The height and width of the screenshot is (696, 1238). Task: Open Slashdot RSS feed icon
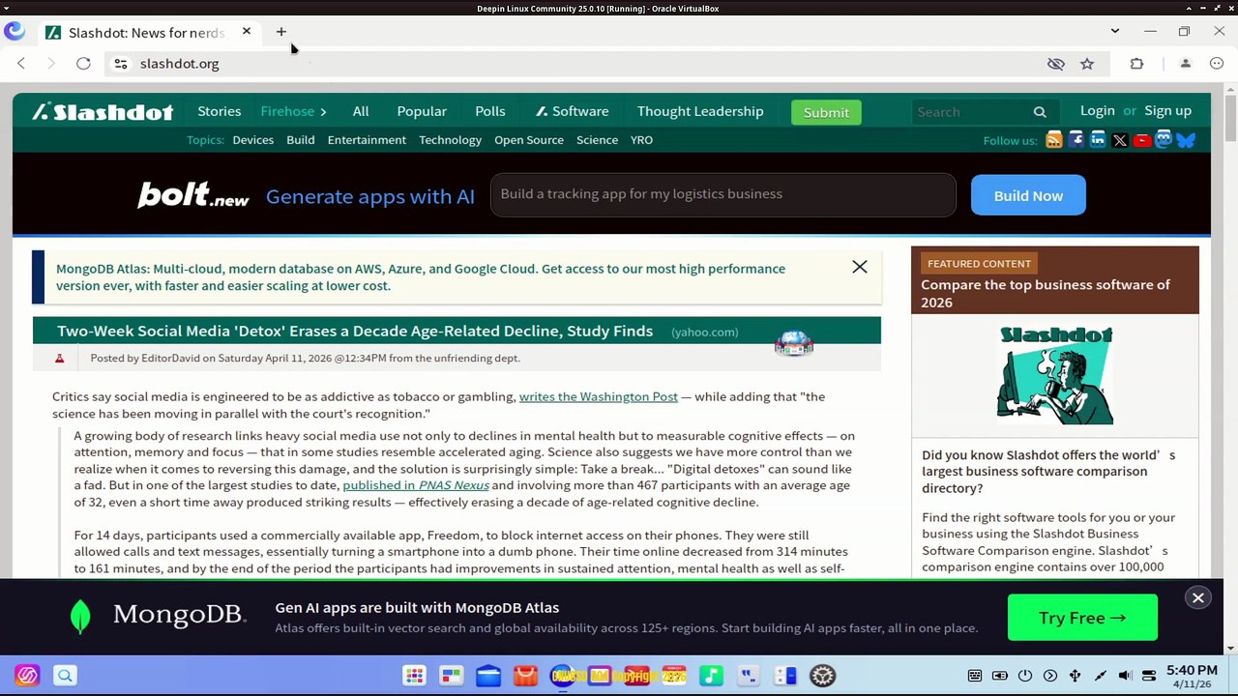(x=1054, y=140)
